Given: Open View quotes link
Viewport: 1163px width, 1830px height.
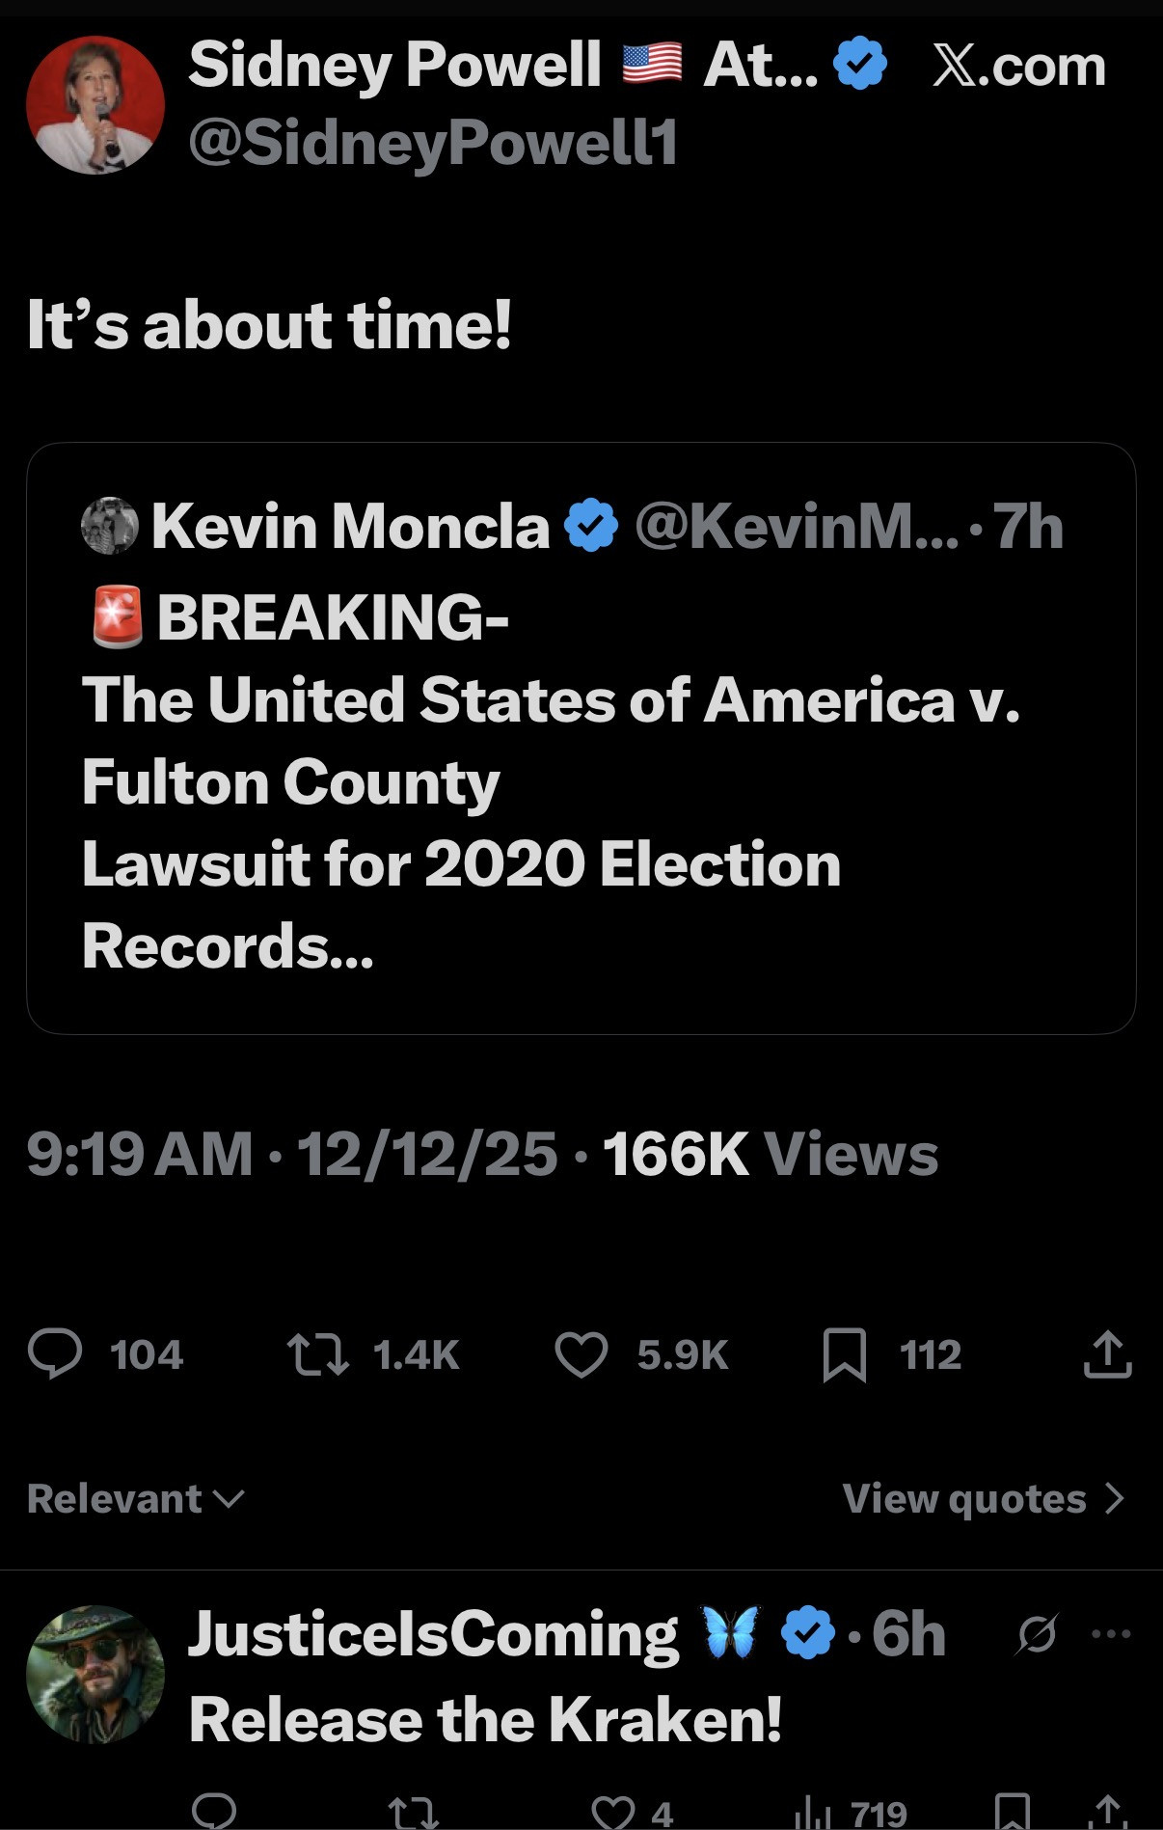Looking at the screenshot, I should [x=983, y=1498].
